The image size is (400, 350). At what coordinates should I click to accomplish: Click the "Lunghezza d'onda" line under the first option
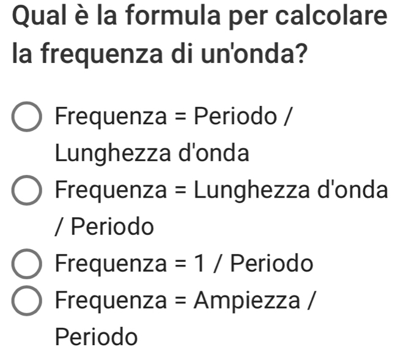(x=152, y=153)
